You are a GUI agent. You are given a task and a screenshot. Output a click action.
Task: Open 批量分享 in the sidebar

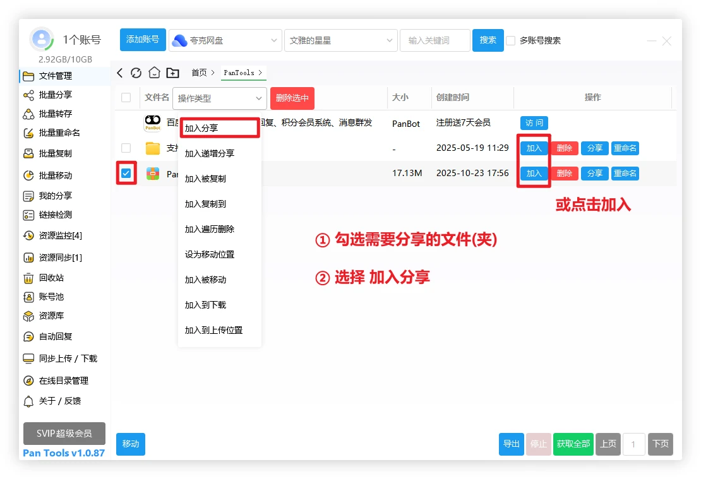[56, 95]
